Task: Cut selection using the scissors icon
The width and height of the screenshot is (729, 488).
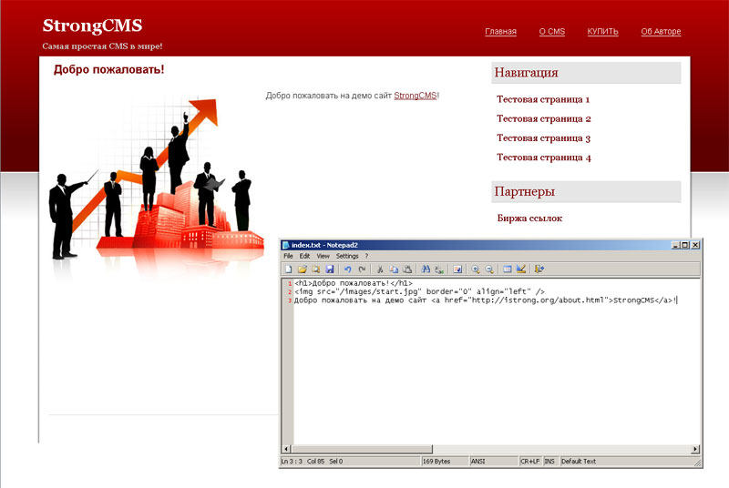Action: [380, 269]
